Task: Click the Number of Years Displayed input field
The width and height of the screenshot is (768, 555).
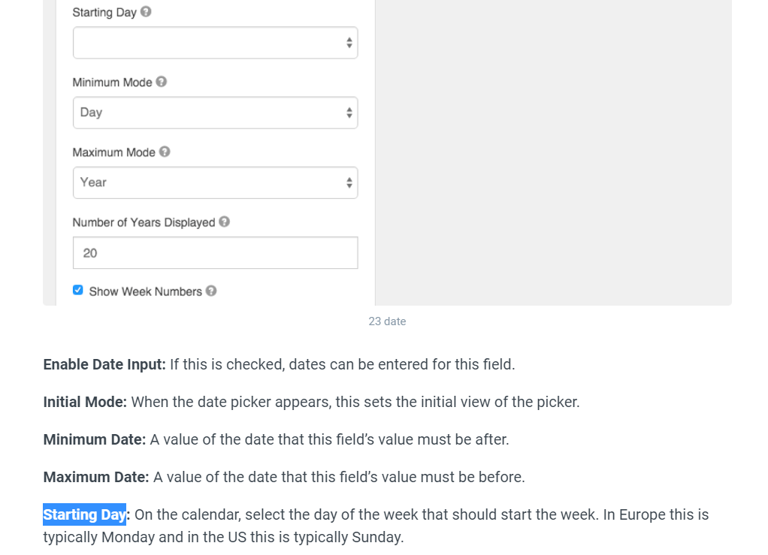Action: 215,252
